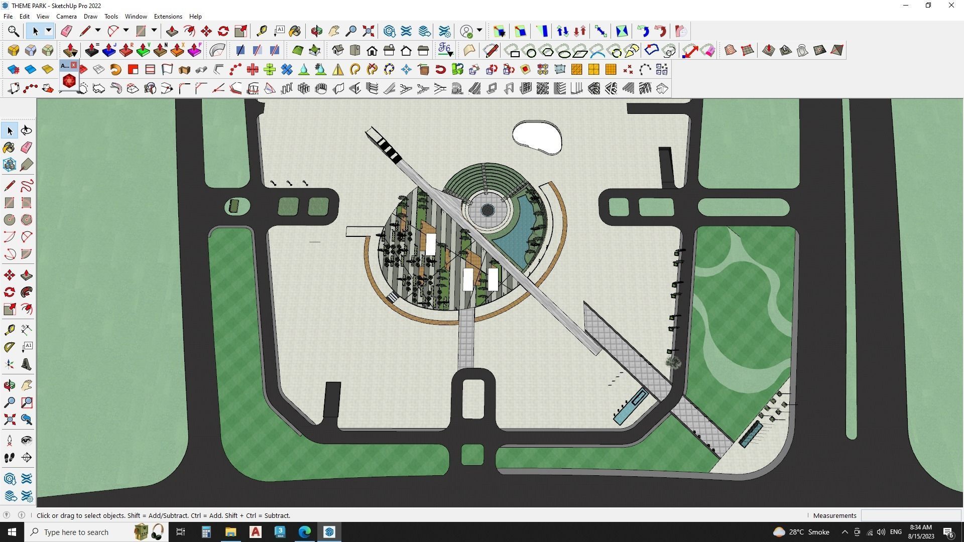Viewport: 964px width, 542px height.
Task: Open the Draw menu
Action: coord(90,17)
